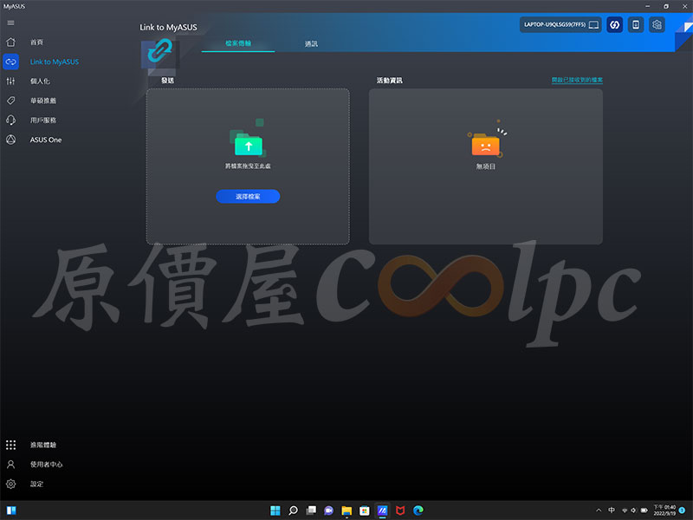Open the 開啟已接收到的檔案 link
Image resolution: width=693 pixels, height=520 pixels.
(577, 80)
